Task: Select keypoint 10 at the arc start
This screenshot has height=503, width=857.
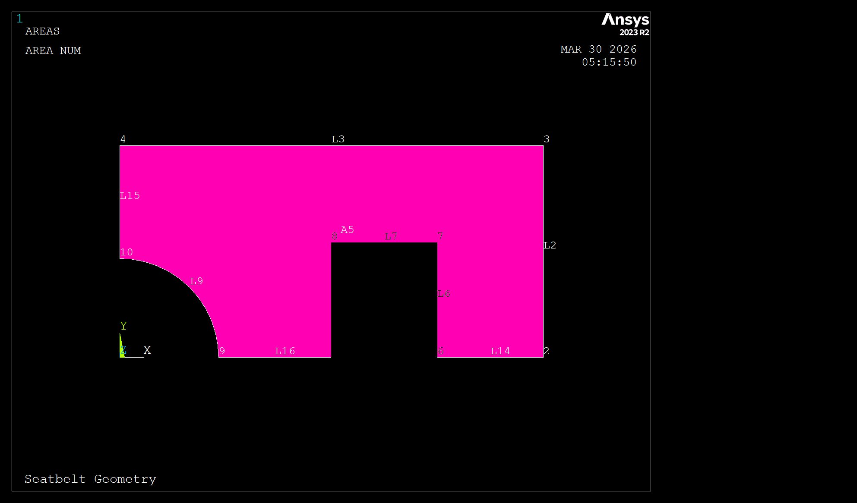Action: pyautogui.click(x=126, y=252)
